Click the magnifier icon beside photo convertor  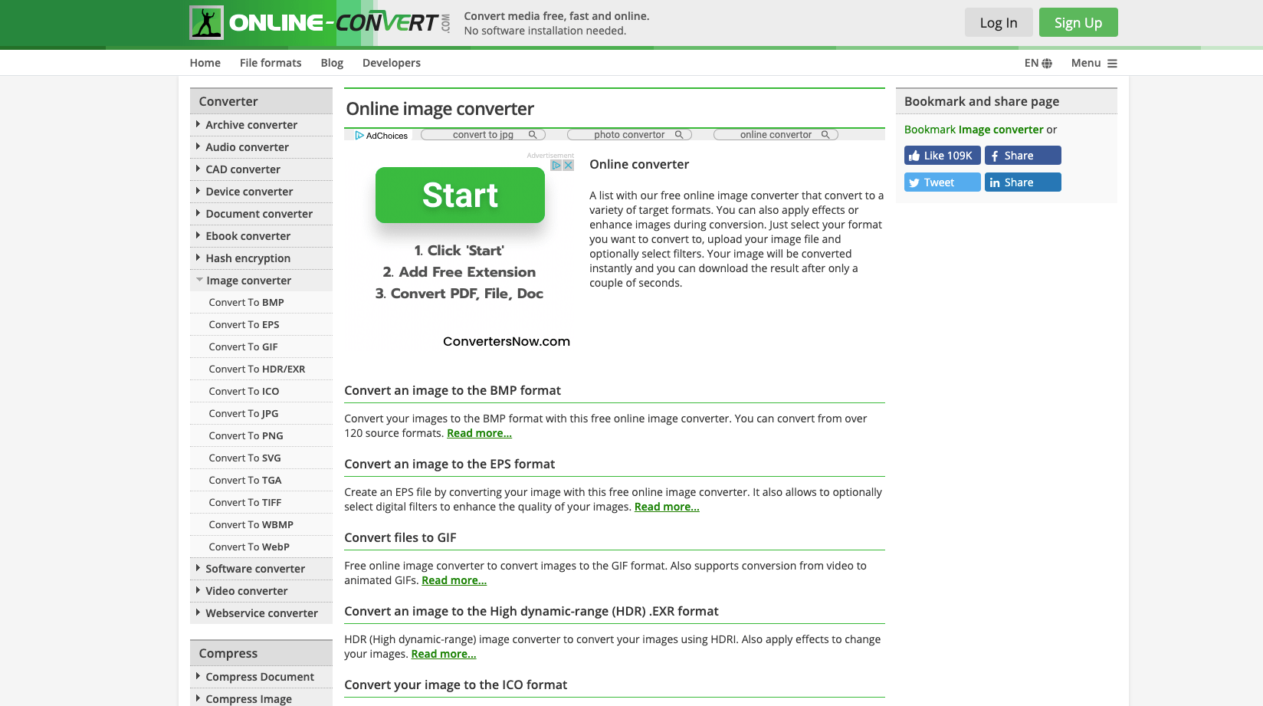click(x=681, y=134)
